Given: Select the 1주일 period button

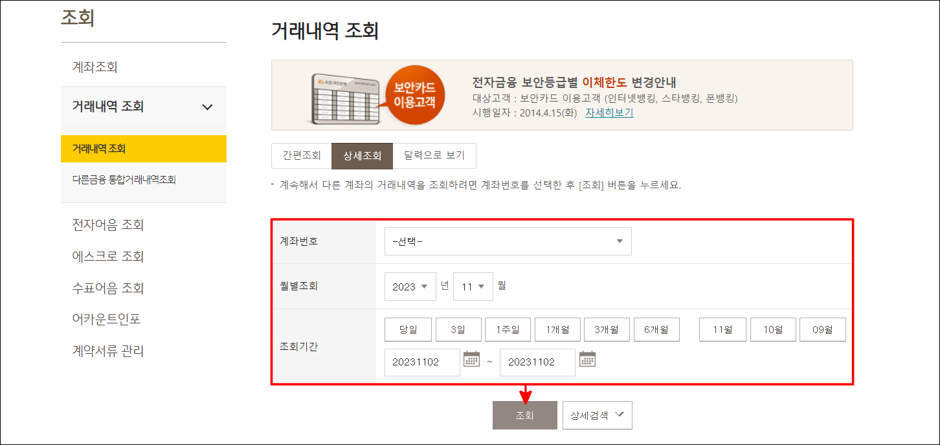Looking at the screenshot, I should (x=508, y=329).
